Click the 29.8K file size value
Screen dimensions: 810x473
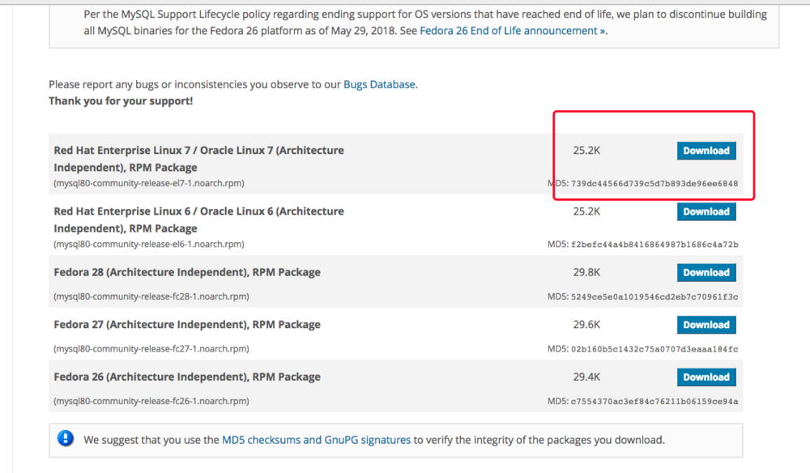coord(586,272)
